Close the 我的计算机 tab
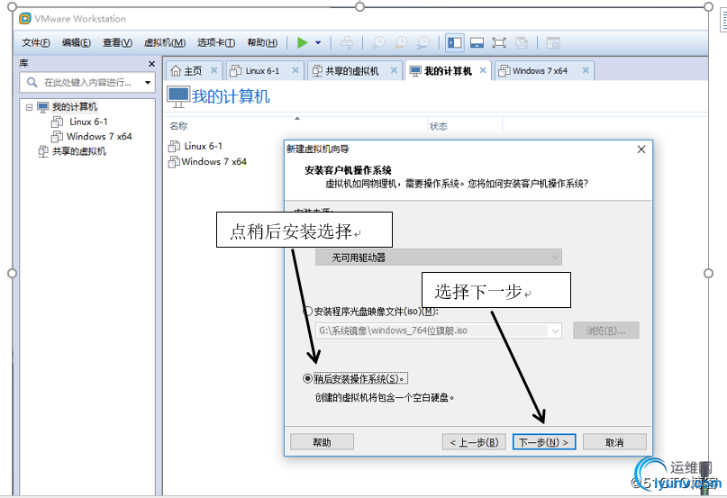The width and height of the screenshot is (727, 498). (x=483, y=70)
